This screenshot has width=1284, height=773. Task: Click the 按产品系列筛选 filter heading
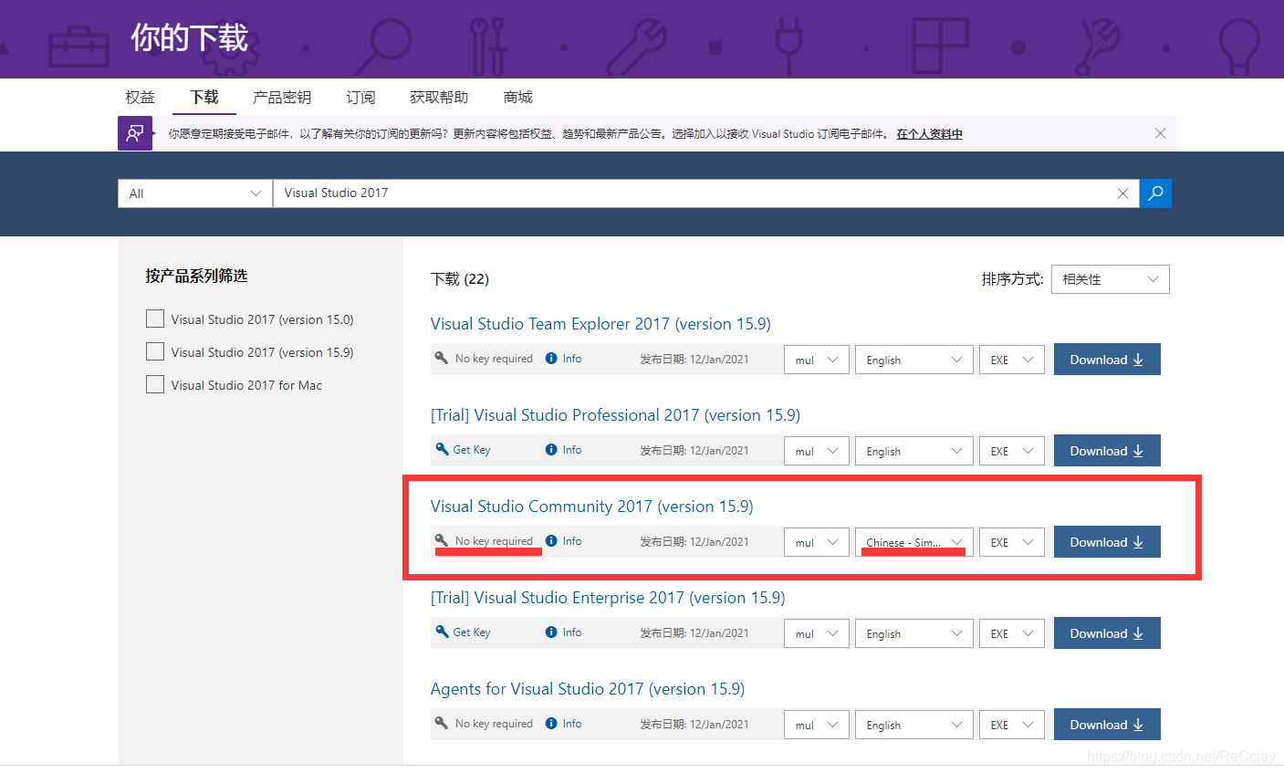coord(196,276)
